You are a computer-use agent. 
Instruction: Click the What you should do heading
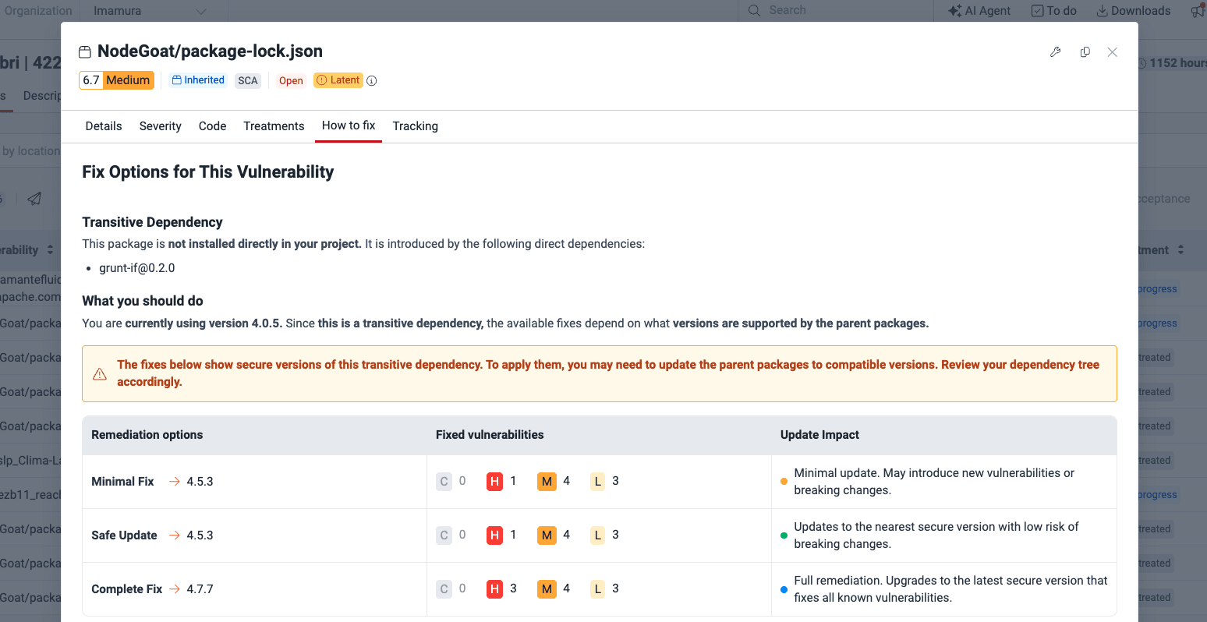(143, 301)
